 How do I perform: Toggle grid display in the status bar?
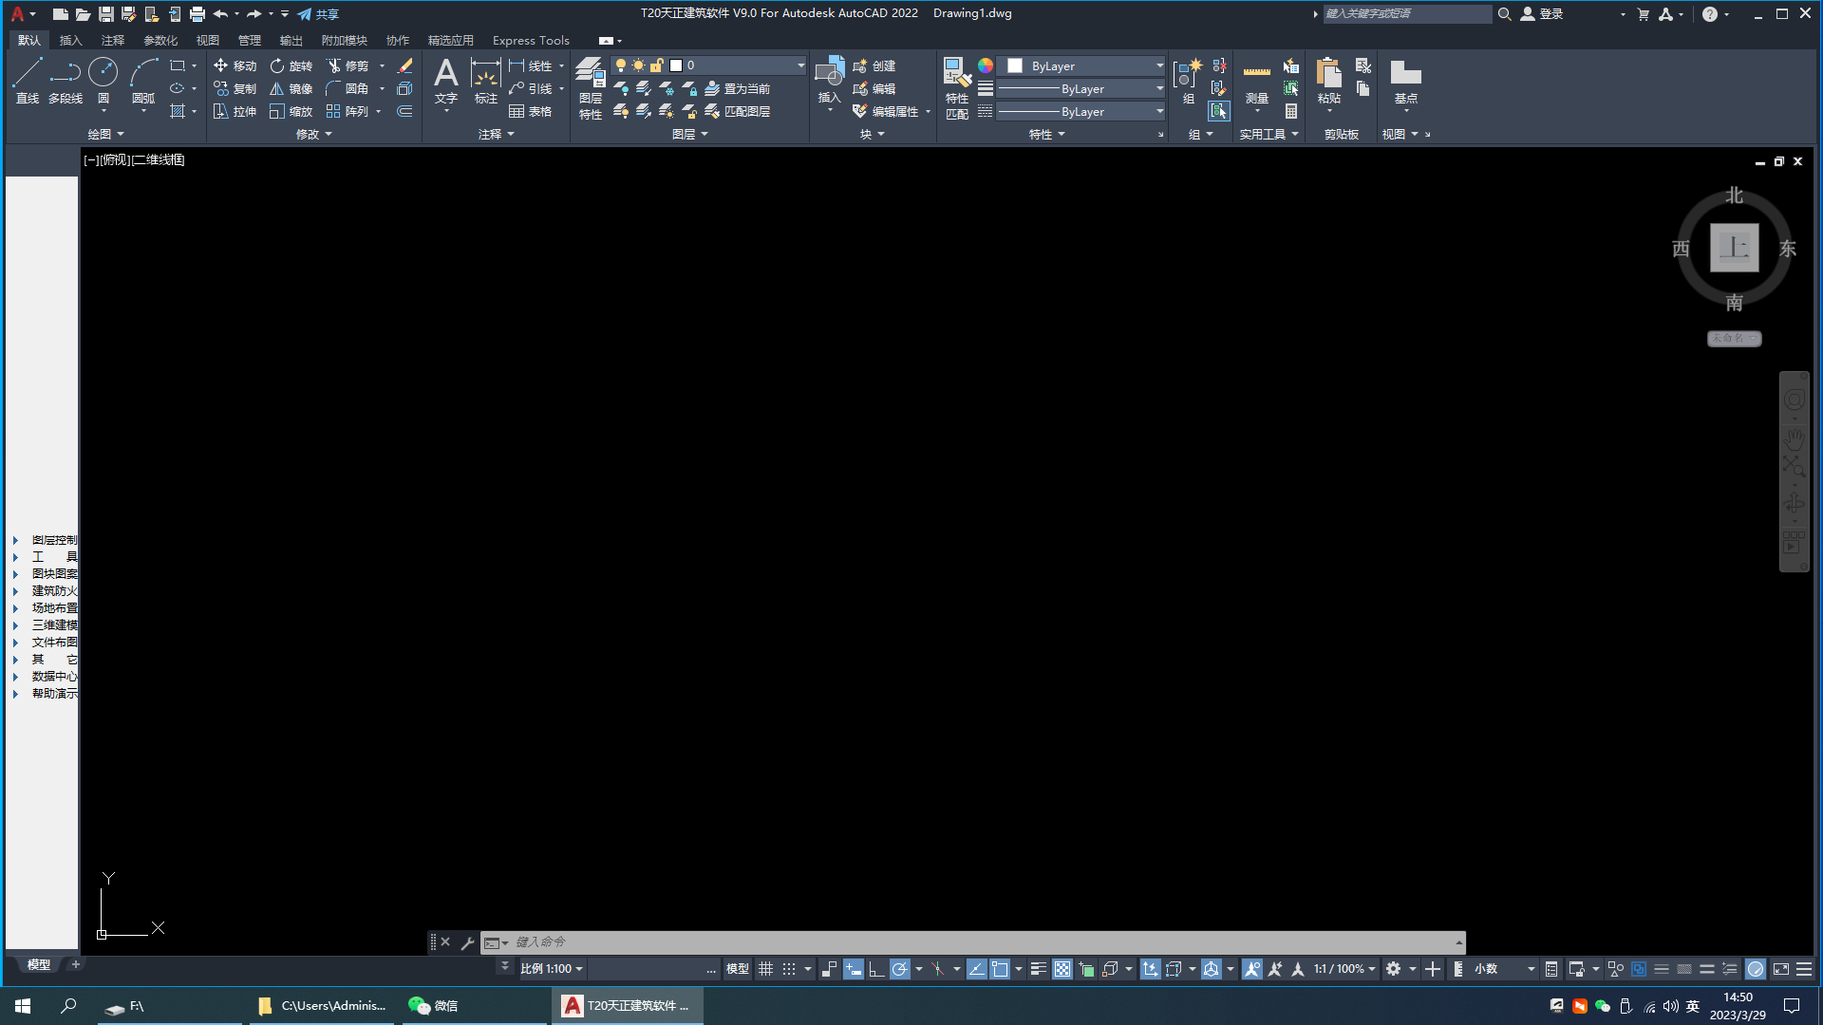coord(766,968)
